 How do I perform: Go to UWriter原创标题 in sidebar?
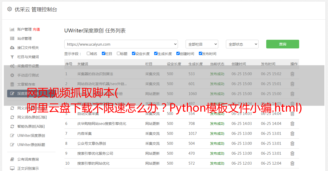31,145
